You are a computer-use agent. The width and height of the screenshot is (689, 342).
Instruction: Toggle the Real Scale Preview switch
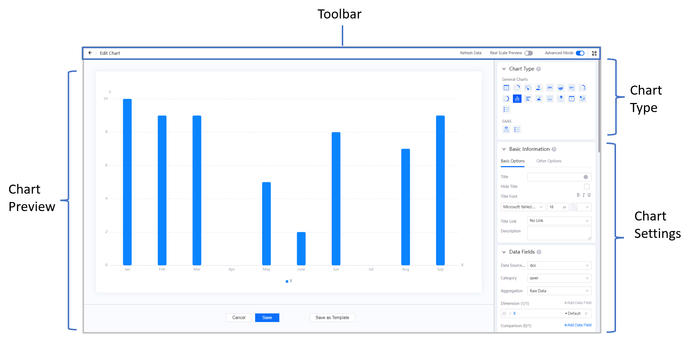point(528,53)
